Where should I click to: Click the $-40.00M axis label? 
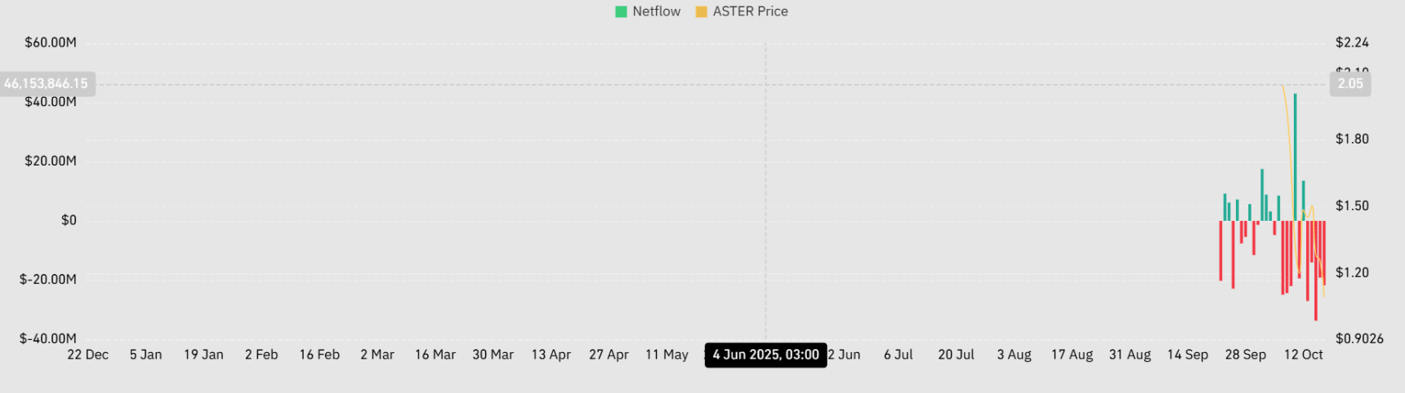(x=48, y=338)
